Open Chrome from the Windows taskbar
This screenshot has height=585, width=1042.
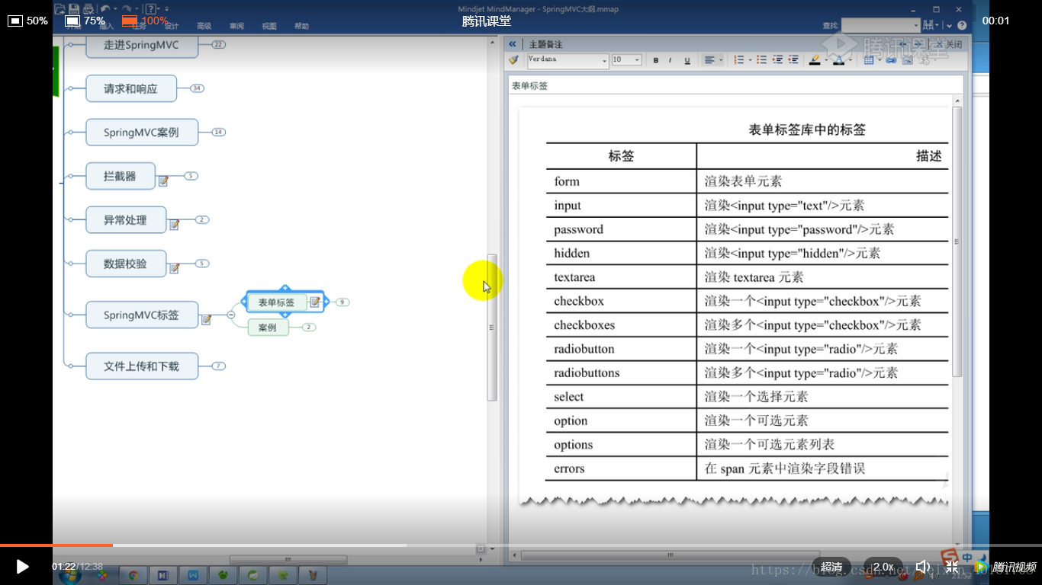(x=133, y=575)
